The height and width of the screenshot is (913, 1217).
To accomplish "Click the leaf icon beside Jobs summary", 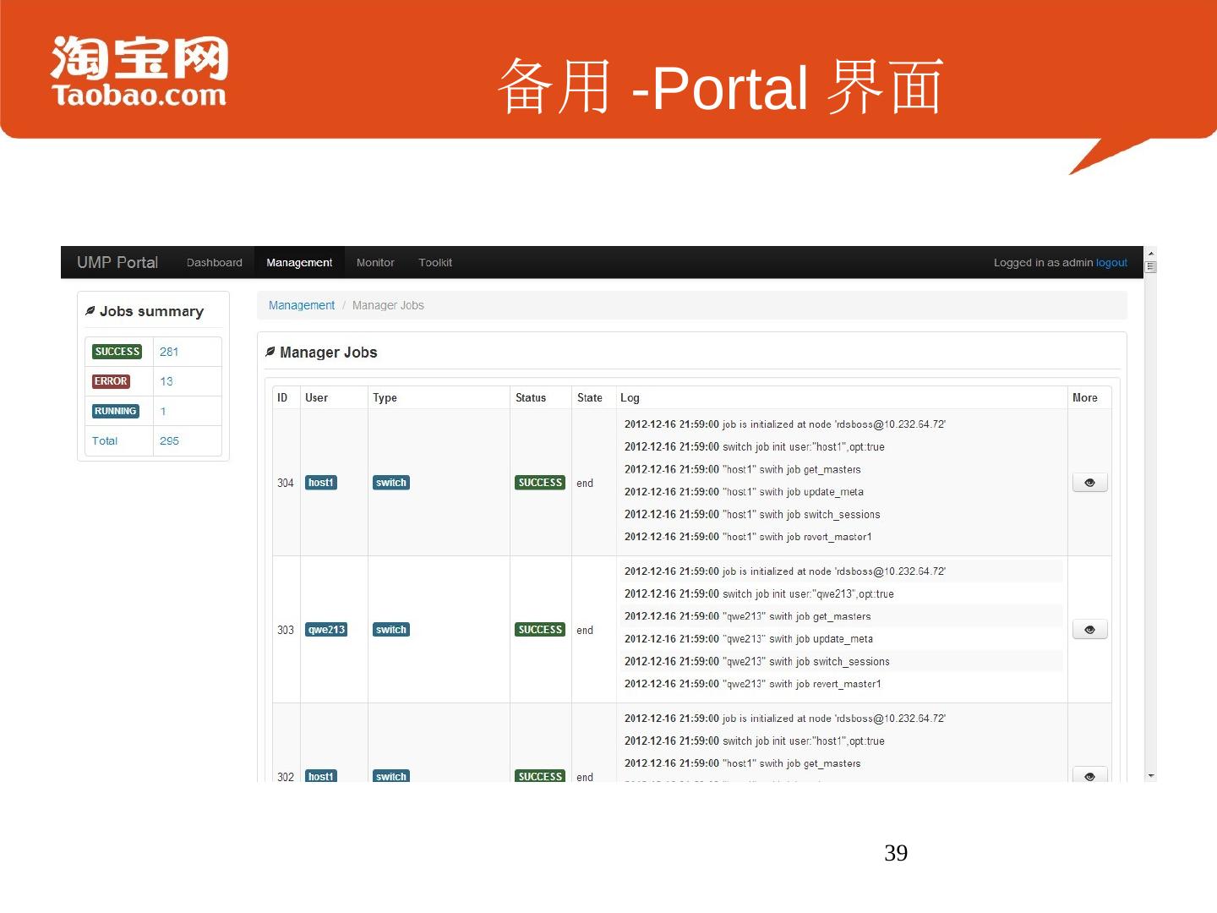I will click(90, 311).
